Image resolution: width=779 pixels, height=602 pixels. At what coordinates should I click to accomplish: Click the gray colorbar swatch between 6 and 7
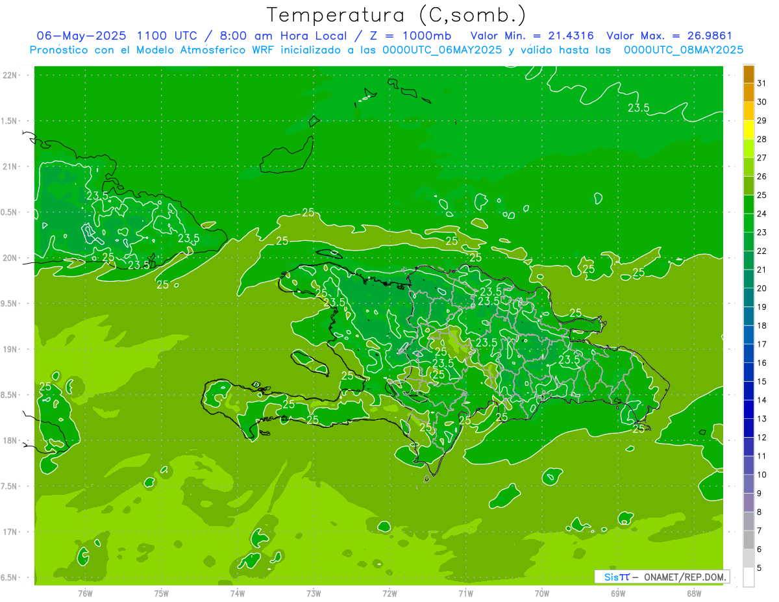[x=748, y=540]
